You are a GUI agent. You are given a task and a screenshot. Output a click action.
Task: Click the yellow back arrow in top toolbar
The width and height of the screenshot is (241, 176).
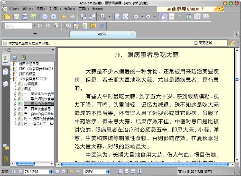[x=64, y=16]
